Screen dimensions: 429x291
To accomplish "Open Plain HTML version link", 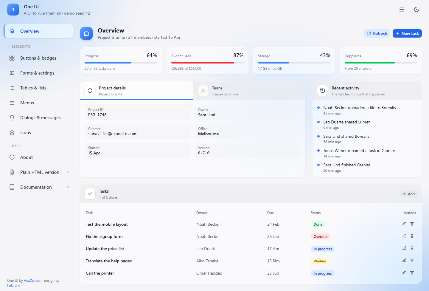I will tap(38, 172).
